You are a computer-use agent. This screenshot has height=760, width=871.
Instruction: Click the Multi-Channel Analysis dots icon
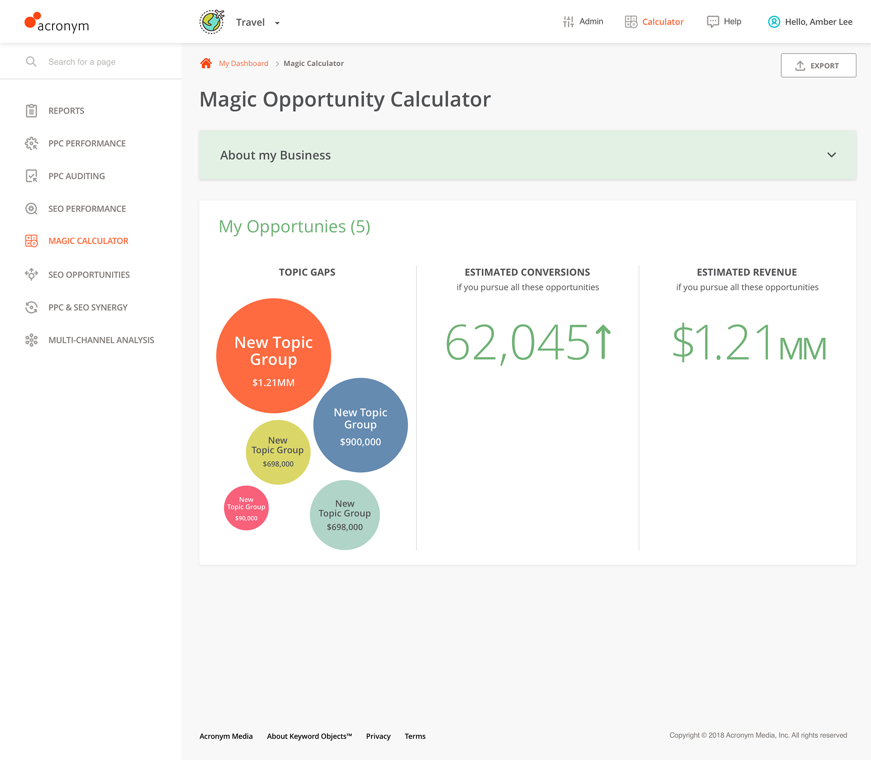[31, 340]
